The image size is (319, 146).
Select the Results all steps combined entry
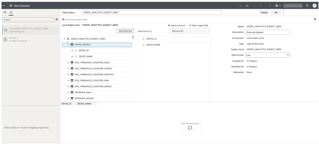point(30,40)
